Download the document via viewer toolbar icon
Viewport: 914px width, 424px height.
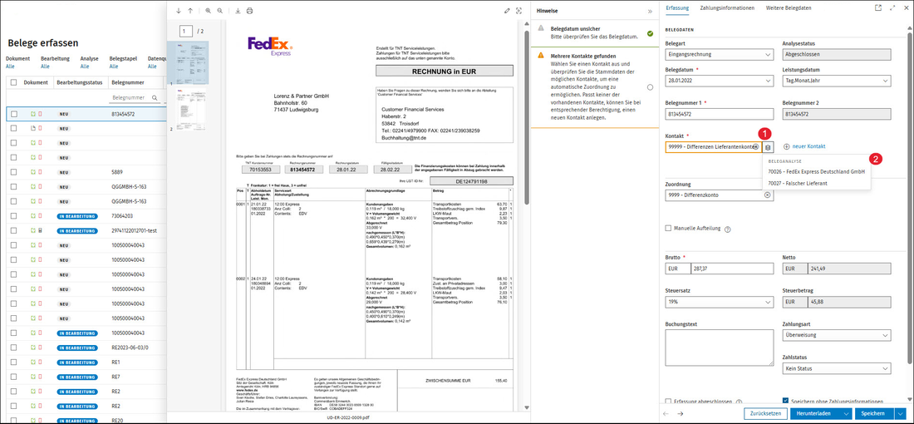tap(238, 11)
